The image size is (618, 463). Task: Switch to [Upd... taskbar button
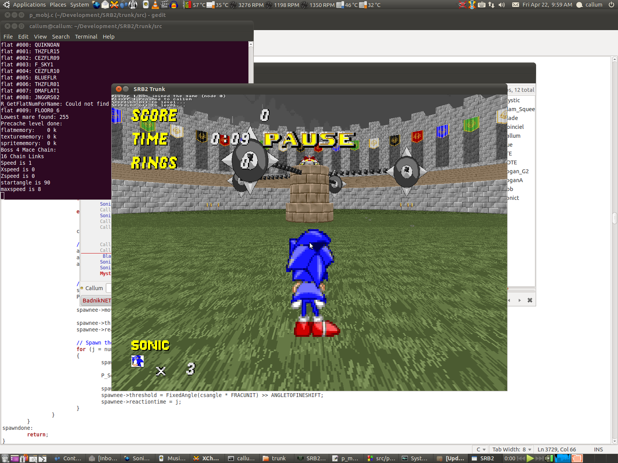click(x=450, y=458)
